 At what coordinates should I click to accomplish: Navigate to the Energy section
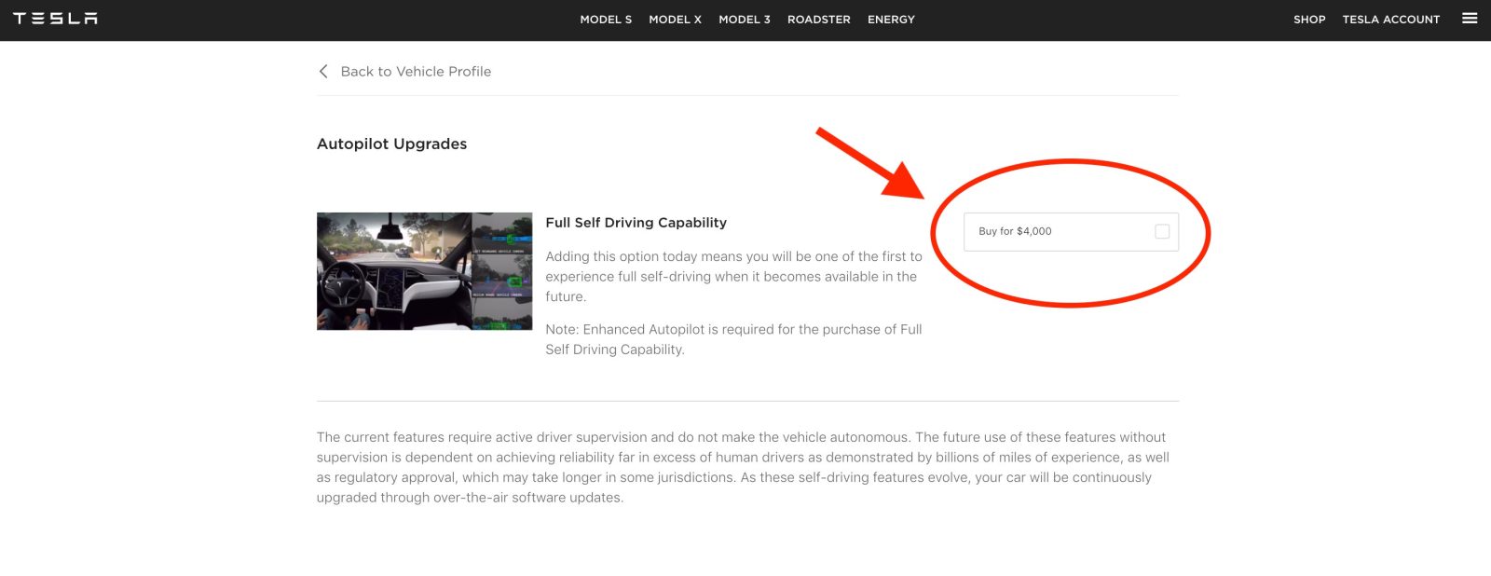(x=891, y=20)
